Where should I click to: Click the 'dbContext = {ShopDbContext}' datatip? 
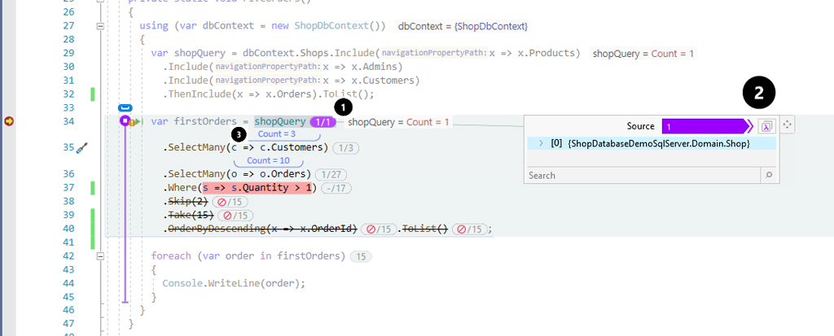(463, 26)
